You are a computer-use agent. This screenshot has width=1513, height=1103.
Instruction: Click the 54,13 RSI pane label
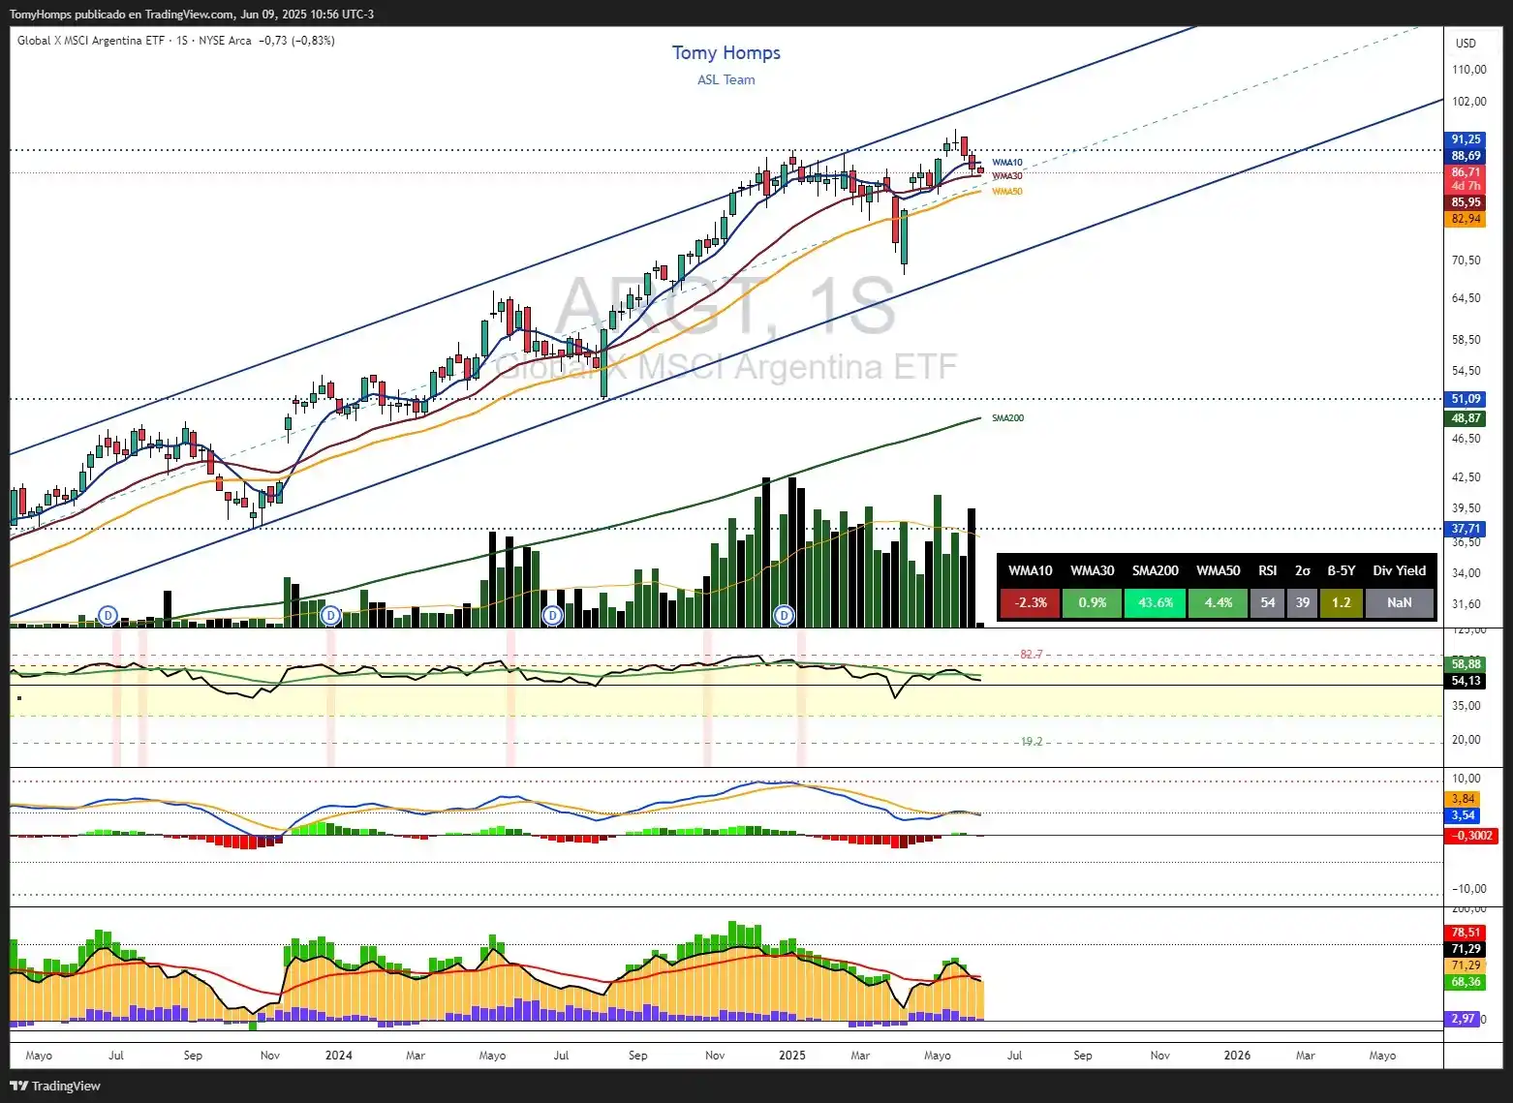click(x=1466, y=681)
